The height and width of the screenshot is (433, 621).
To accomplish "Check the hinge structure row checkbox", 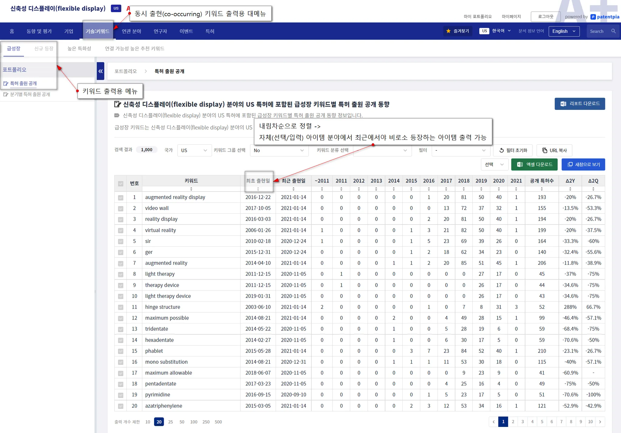I will click(x=121, y=307).
